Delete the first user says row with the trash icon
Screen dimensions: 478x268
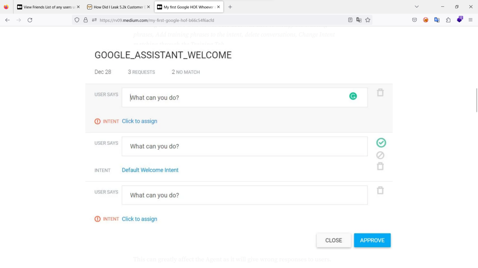[380, 93]
